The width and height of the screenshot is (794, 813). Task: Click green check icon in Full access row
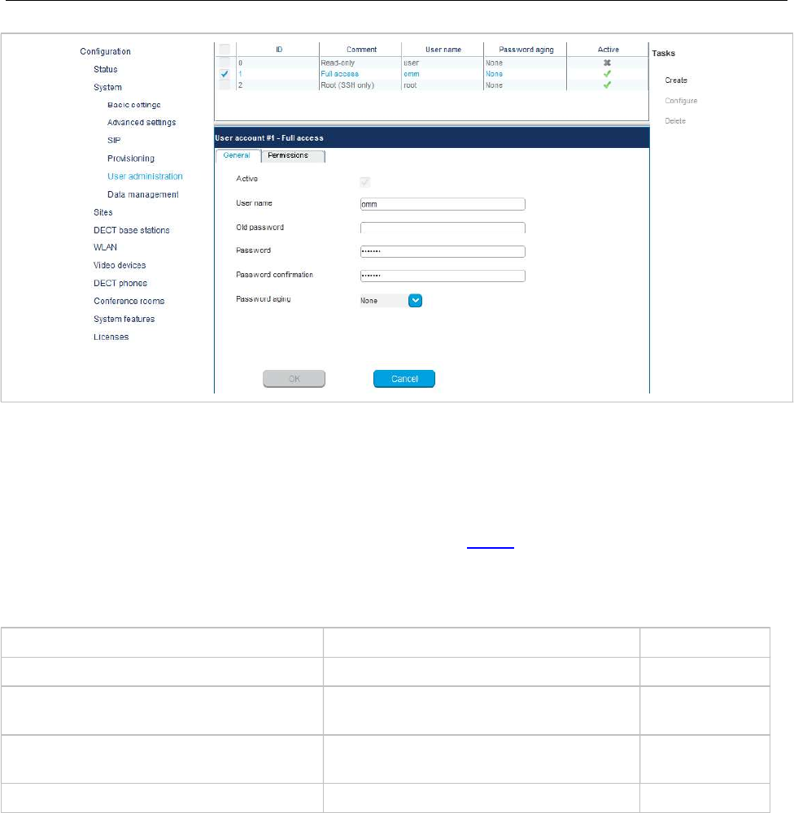[607, 74]
